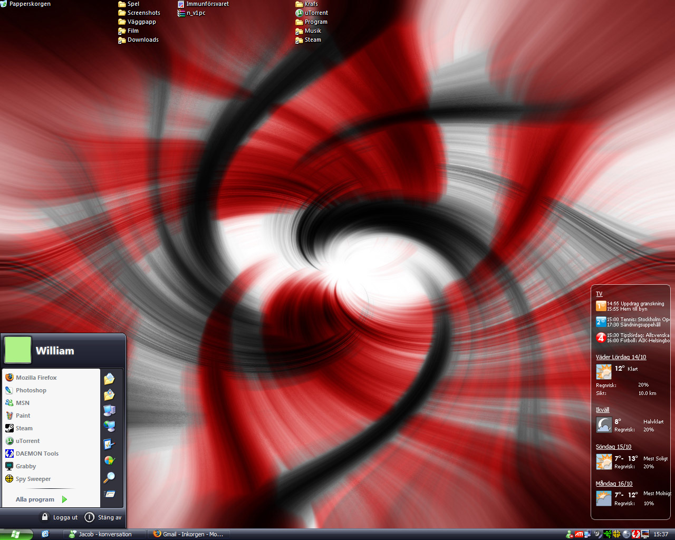Screen dimensions: 675x540
Task: Click the monitor tray icon
Action: 645,534
